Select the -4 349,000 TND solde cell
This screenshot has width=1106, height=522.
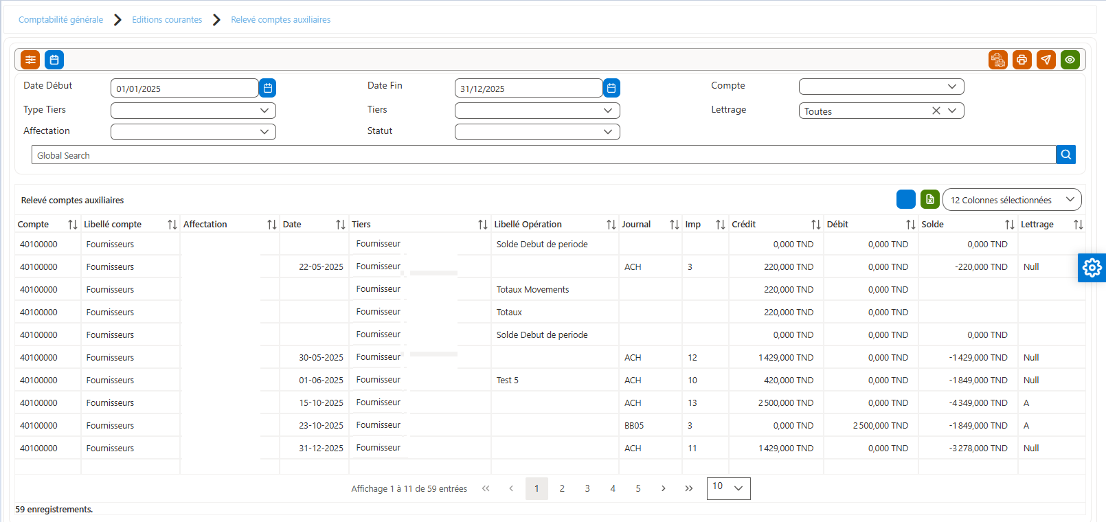[x=968, y=402]
